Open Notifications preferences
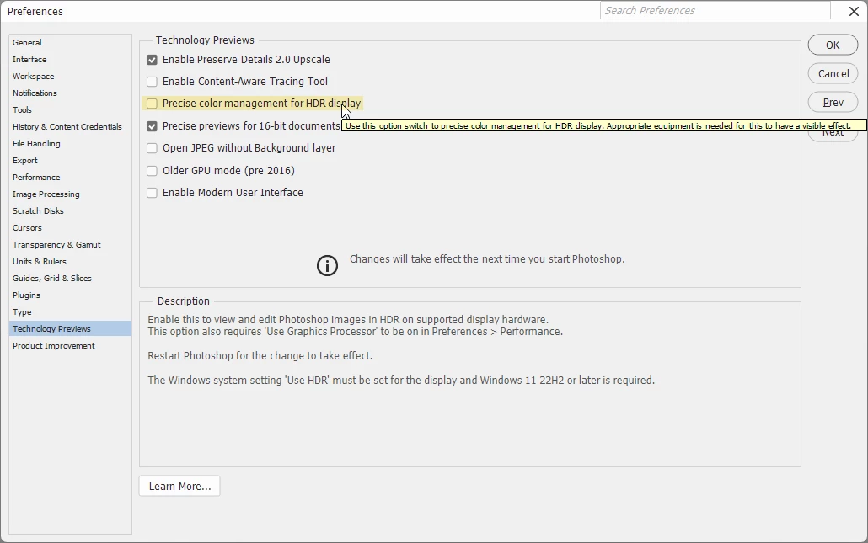 (70, 93)
